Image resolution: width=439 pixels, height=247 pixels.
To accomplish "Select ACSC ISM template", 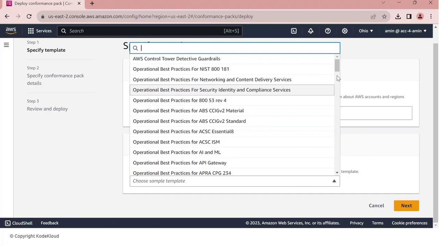I will pyautogui.click(x=232, y=142).
